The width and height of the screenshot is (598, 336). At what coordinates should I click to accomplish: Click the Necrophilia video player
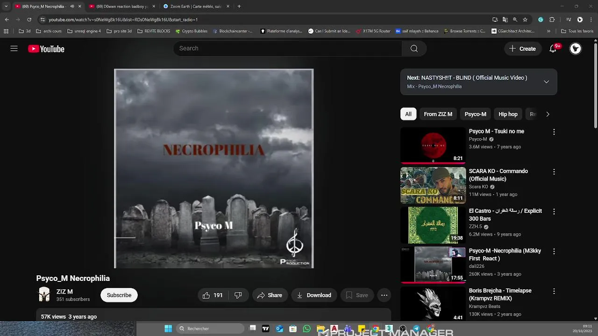214,168
